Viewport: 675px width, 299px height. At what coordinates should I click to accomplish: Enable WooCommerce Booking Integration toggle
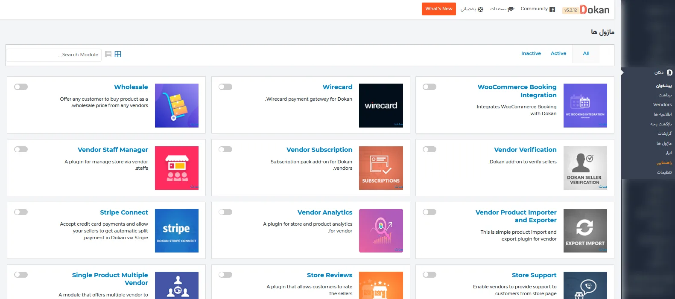[430, 87]
